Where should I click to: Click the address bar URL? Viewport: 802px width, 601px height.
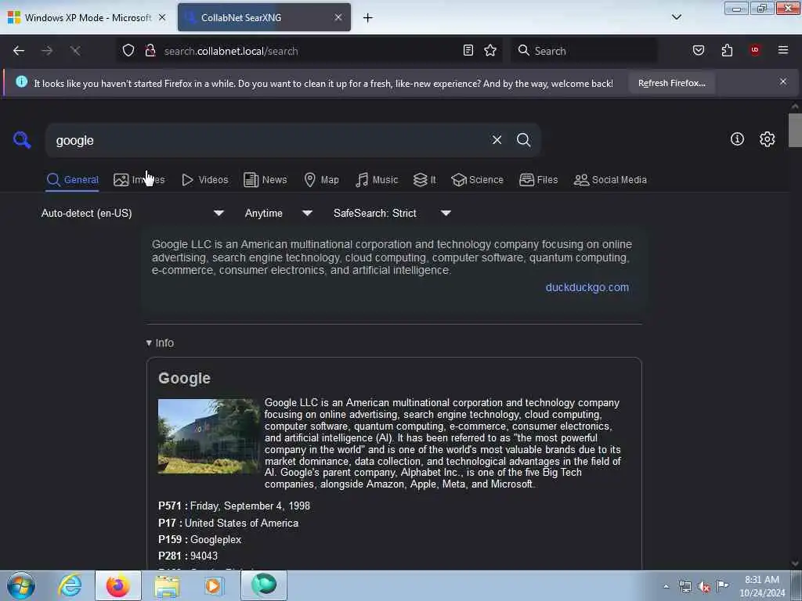[231, 51]
